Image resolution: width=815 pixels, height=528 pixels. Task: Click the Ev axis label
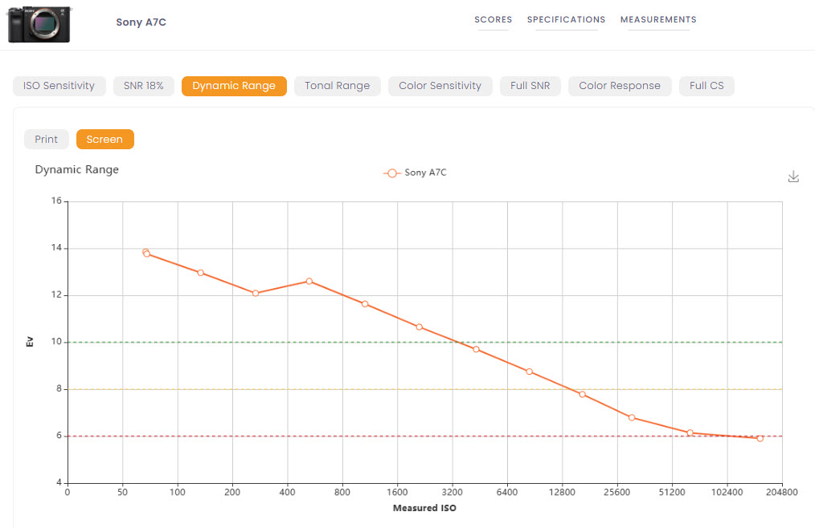[x=30, y=342]
